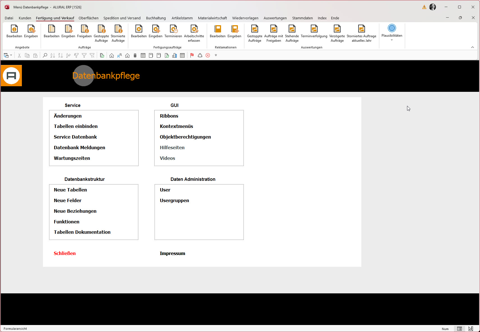The height and width of the screenshot is (332, 480).
Task: Open Objektberechtigungen in the GUI section
Action: click(185, 137)
